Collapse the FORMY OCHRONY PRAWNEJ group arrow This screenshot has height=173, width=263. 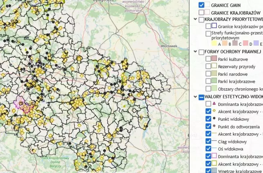195,51
